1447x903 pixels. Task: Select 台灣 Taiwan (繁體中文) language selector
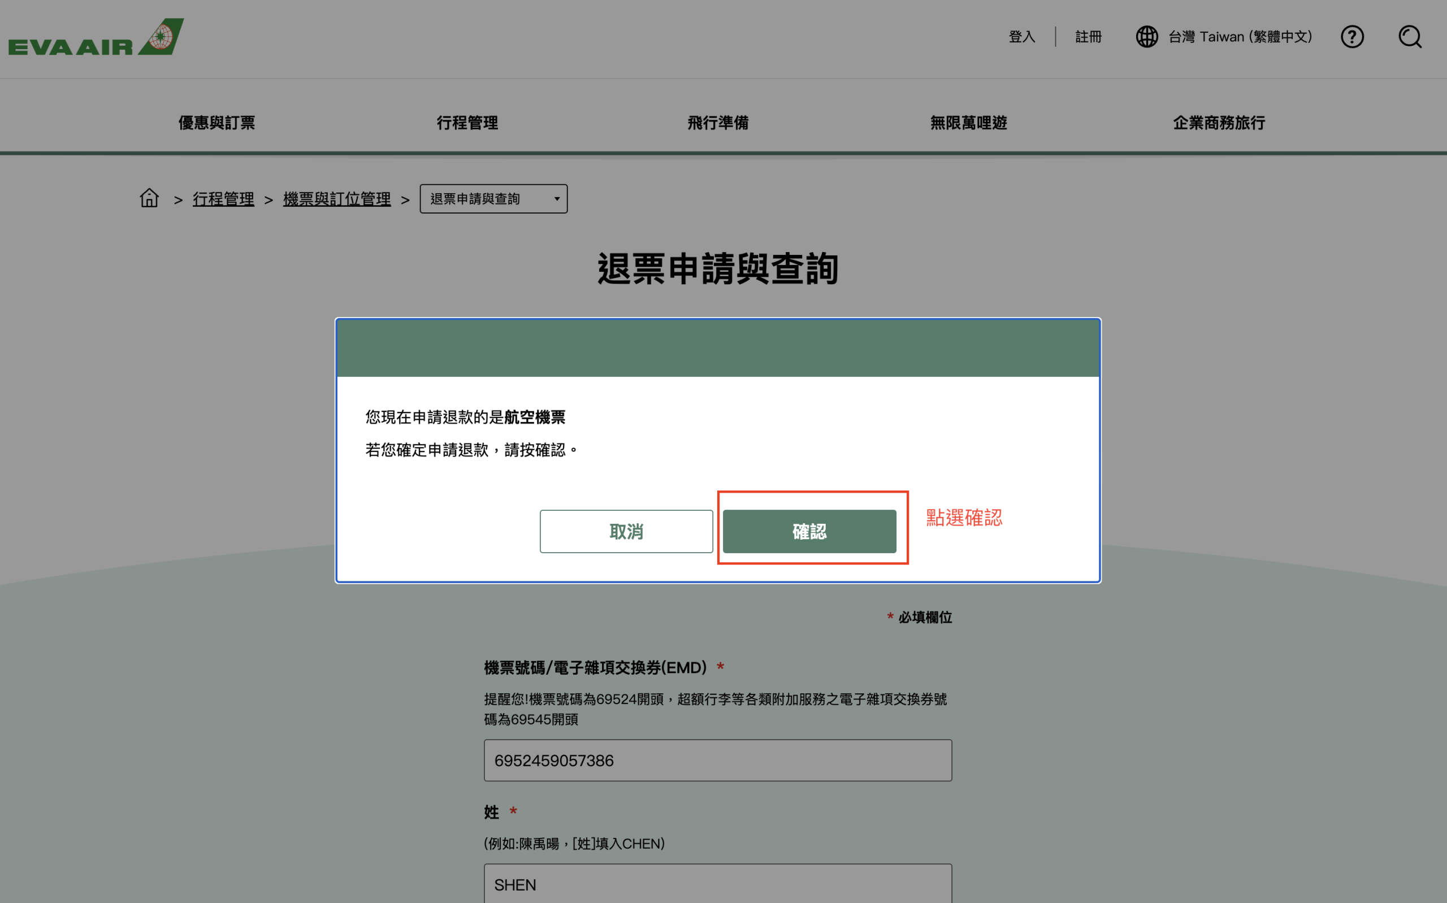[1240, 37]
